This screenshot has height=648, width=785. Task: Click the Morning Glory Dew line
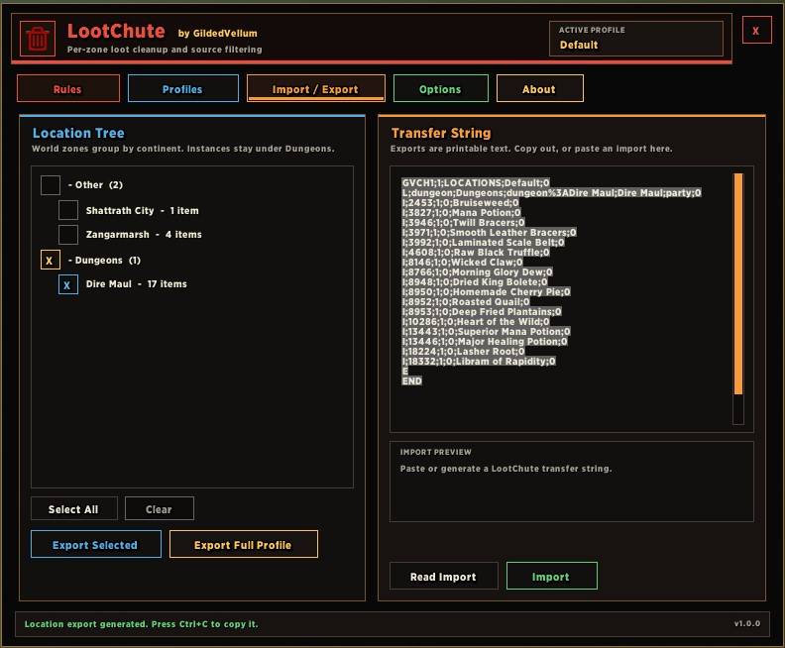(x=477, y=272)
